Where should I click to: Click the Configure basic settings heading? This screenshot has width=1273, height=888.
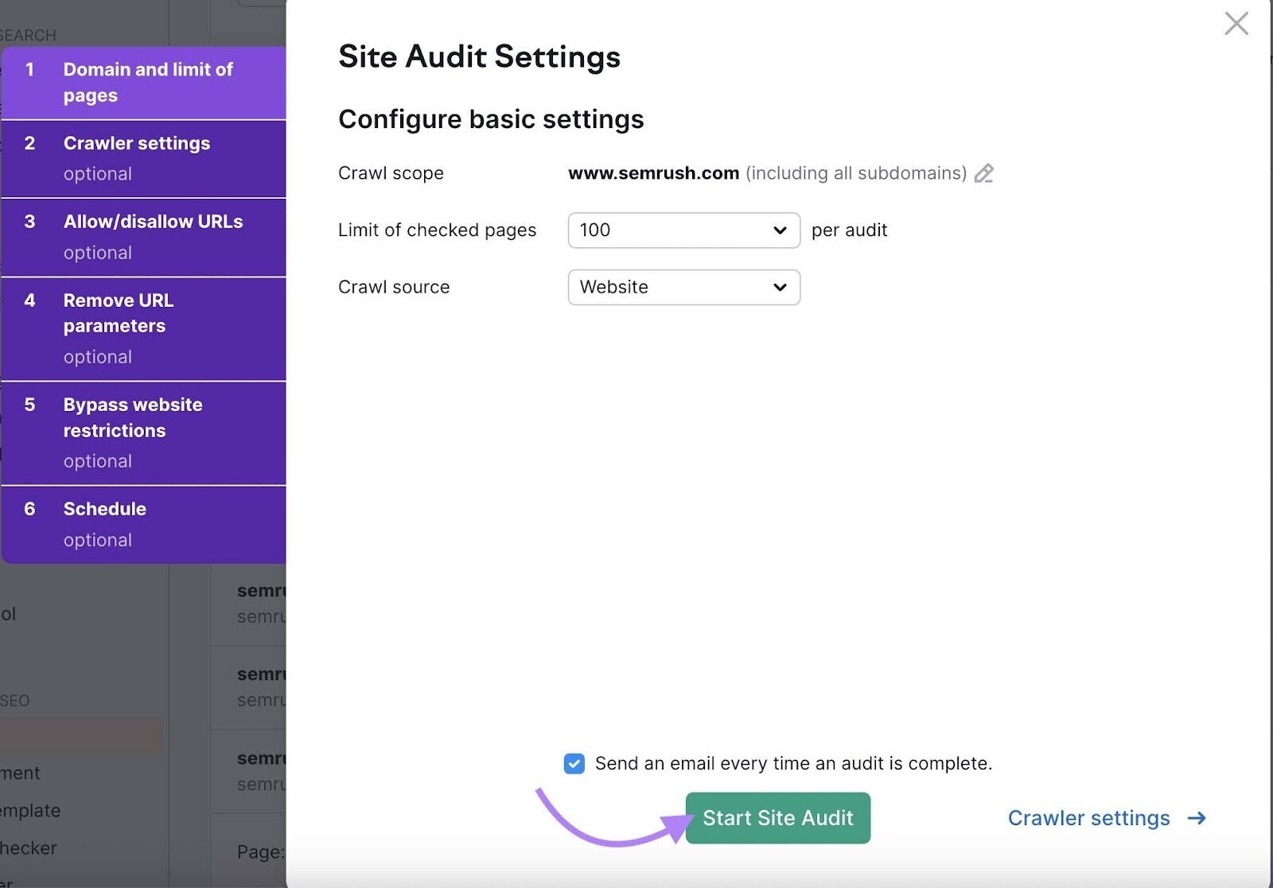(491, 119)
